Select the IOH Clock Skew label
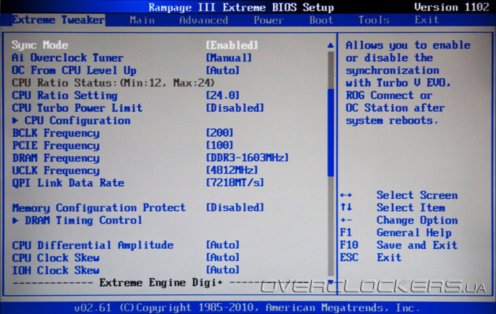496x314 pixels. (56, 271)
